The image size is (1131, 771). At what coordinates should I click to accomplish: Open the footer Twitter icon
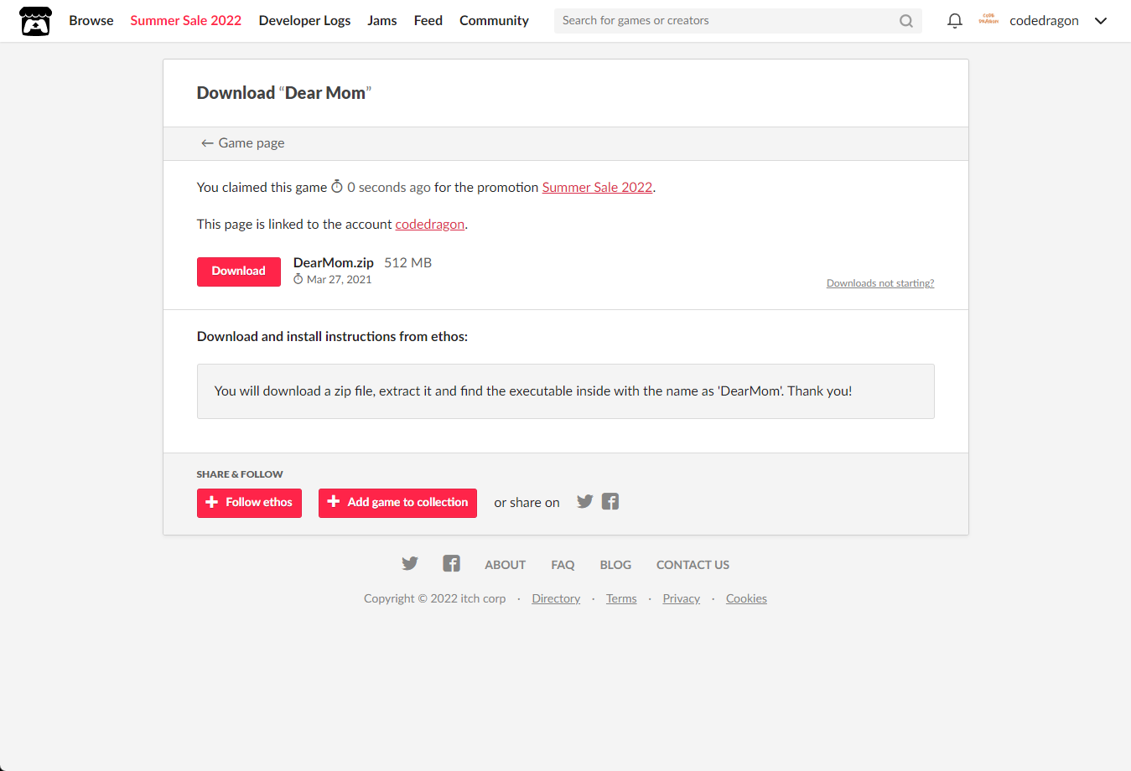[410, 563]
